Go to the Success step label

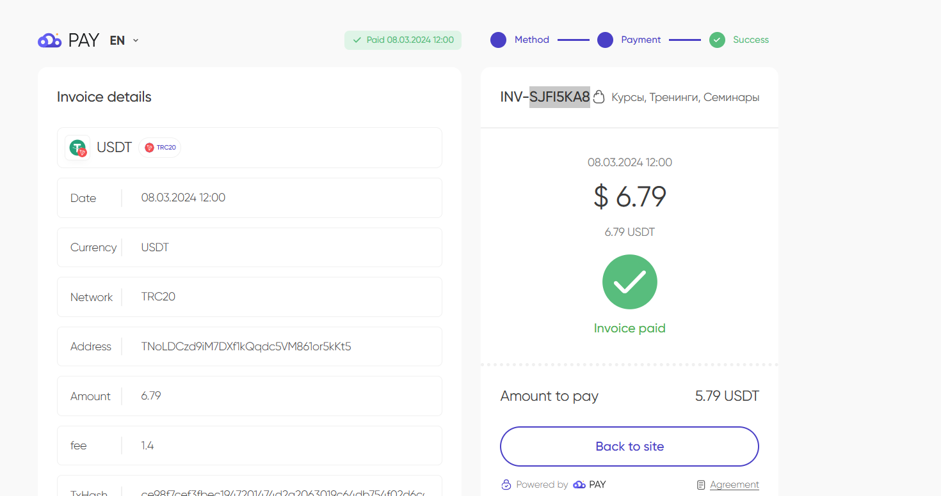coord(751,40)
